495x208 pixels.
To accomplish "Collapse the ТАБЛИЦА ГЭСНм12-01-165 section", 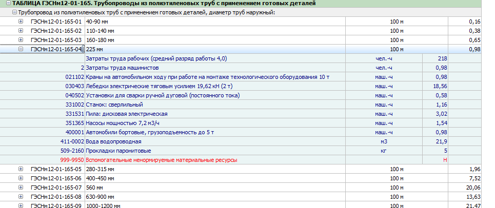I will [x=8, y=4].
